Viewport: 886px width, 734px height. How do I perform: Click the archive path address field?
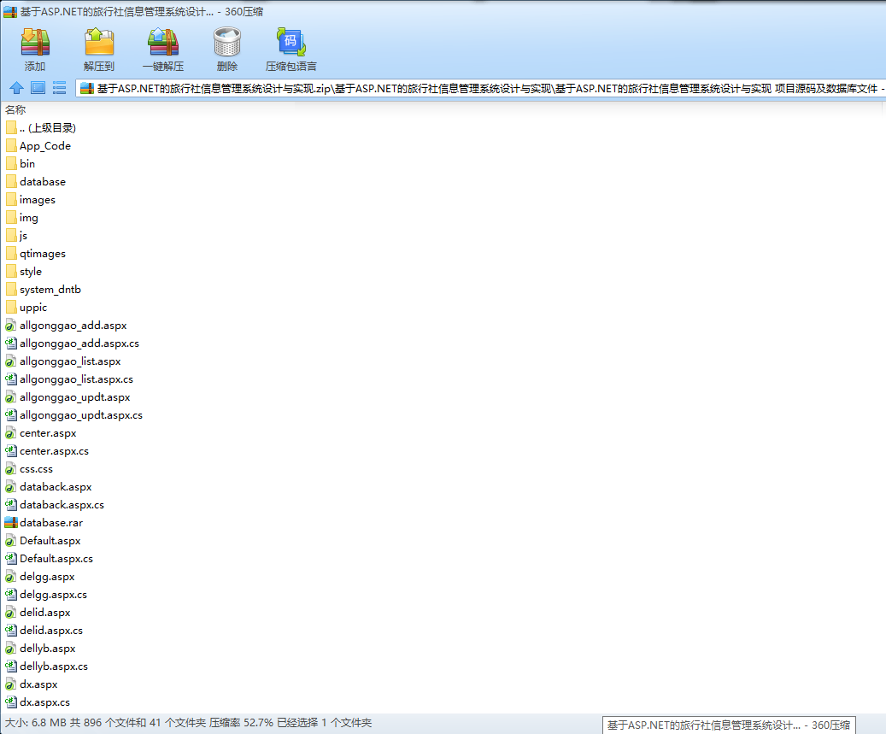[480, 88]
